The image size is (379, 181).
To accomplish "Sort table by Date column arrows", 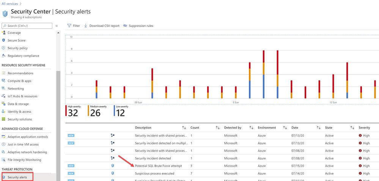I will pyautogui.click(x=319, y=128).
